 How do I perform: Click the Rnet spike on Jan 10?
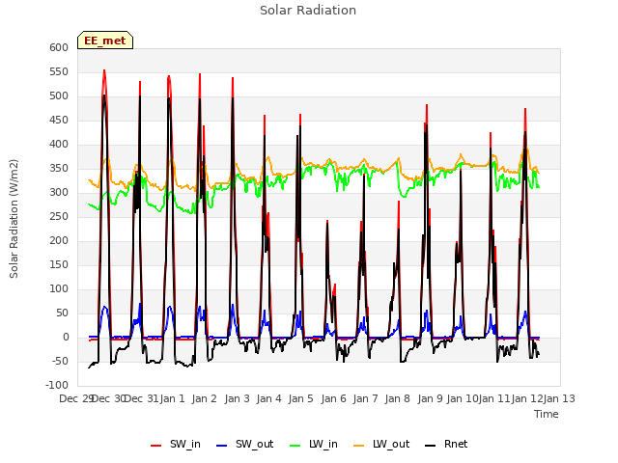pos(461,170)
